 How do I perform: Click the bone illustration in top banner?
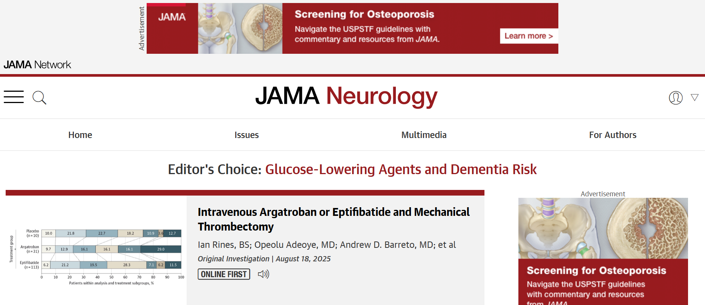240,29
